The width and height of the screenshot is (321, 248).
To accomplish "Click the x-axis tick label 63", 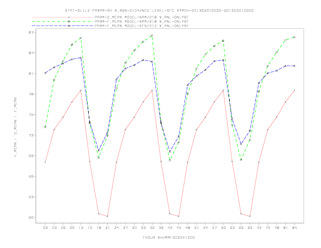I will click(x=232, y=228).
